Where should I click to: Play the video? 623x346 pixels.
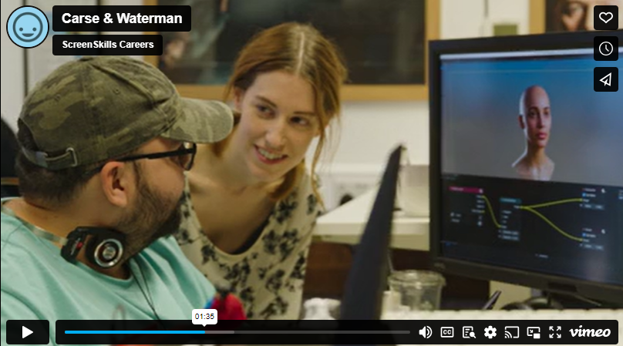point(28,332)
